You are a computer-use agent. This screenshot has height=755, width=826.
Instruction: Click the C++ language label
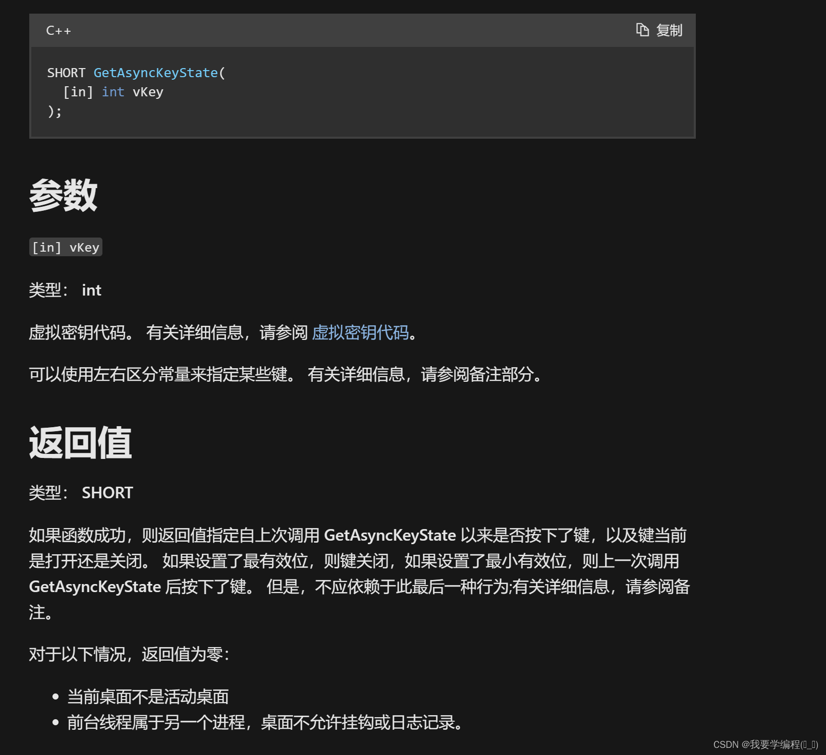pyautogui.click(x=59, y=31)
